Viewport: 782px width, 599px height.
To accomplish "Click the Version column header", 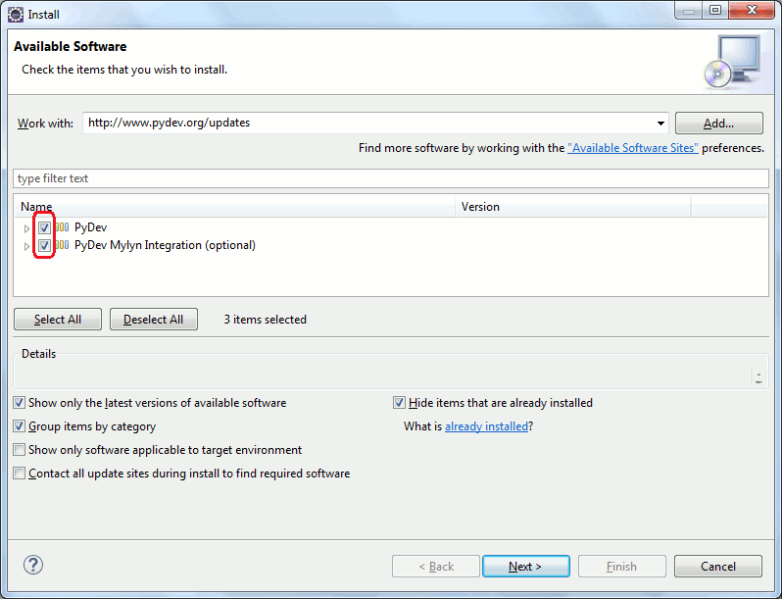I will 573,207.
